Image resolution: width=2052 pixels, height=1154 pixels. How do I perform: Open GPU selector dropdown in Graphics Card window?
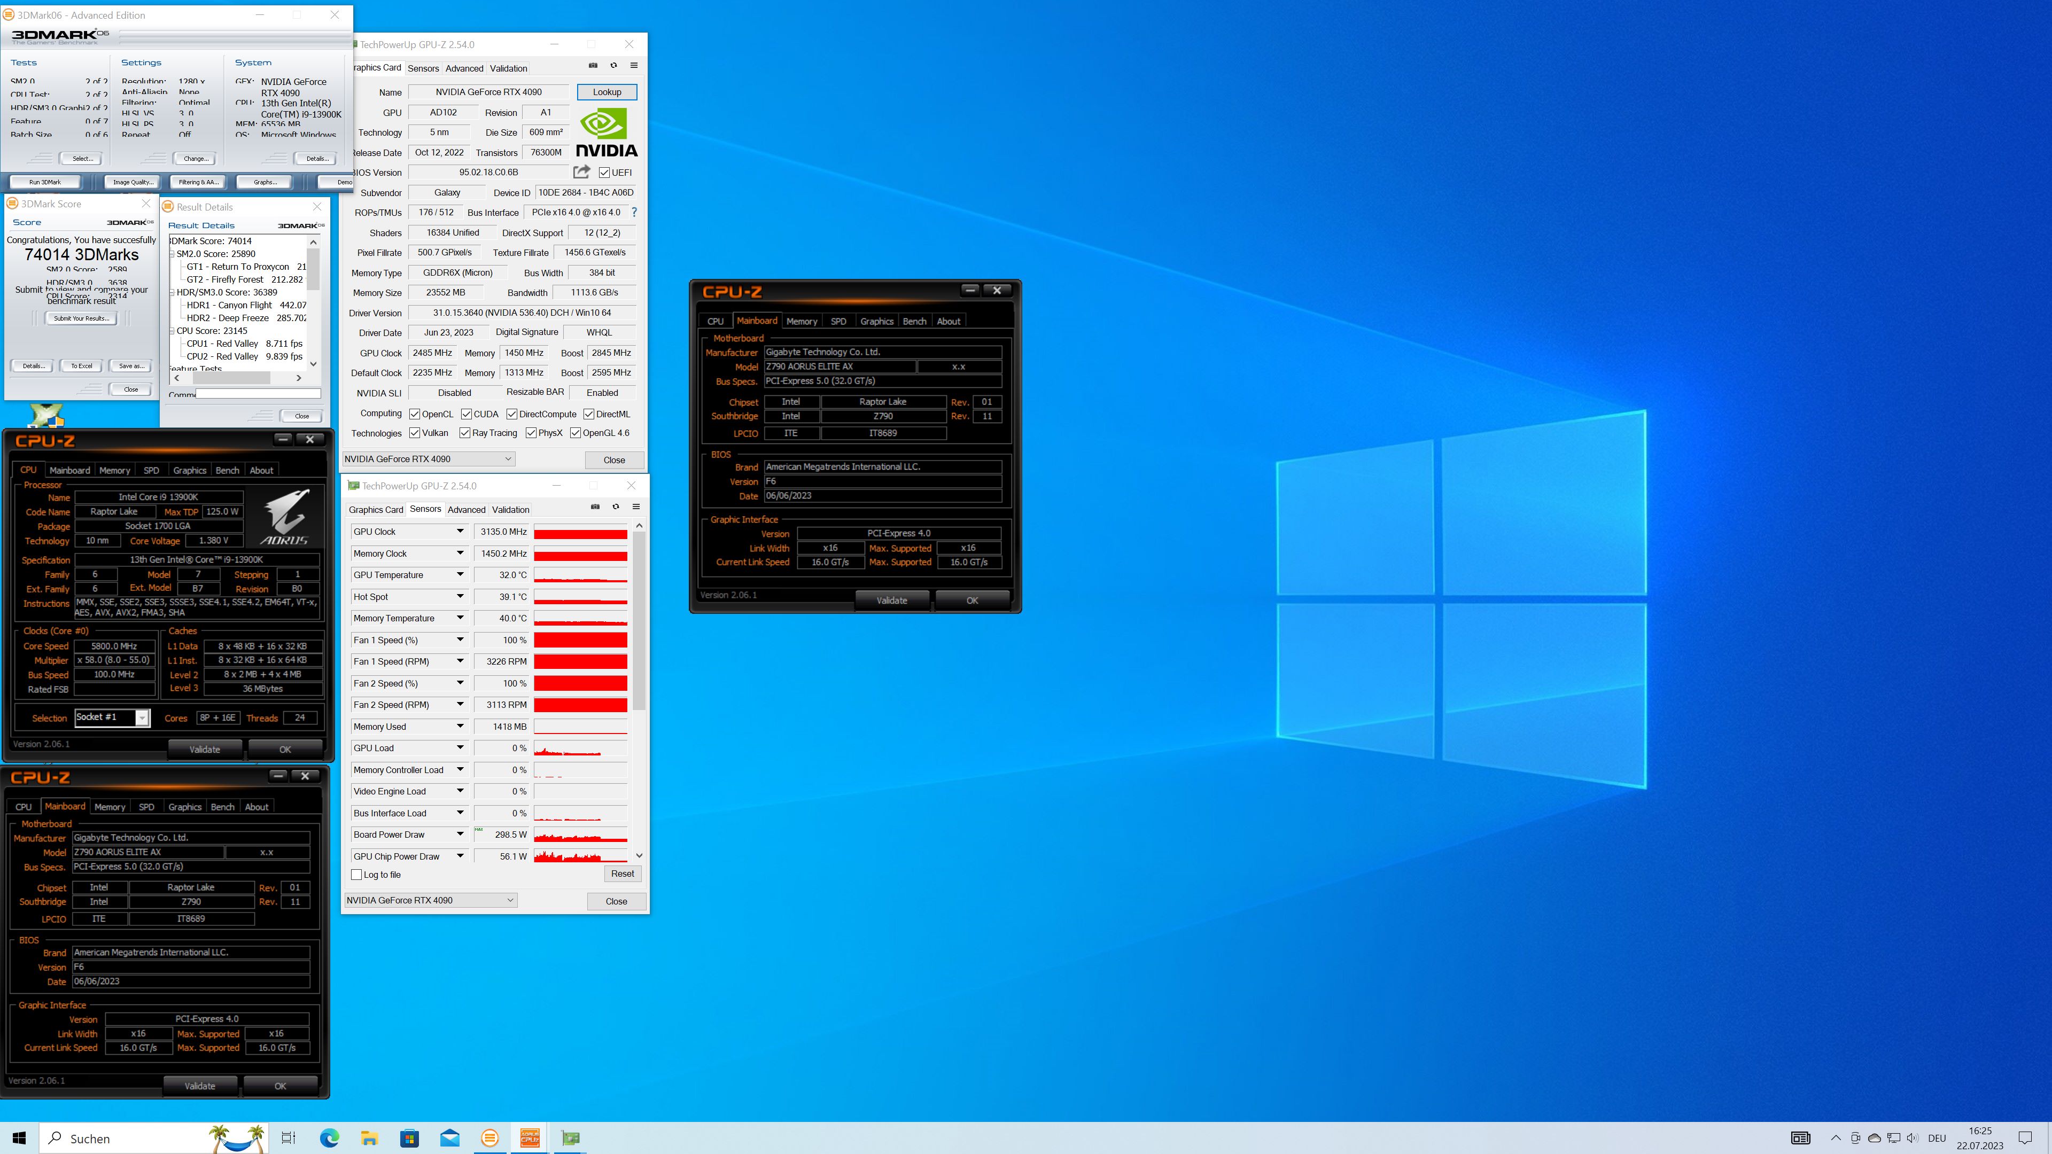point(429,459)
